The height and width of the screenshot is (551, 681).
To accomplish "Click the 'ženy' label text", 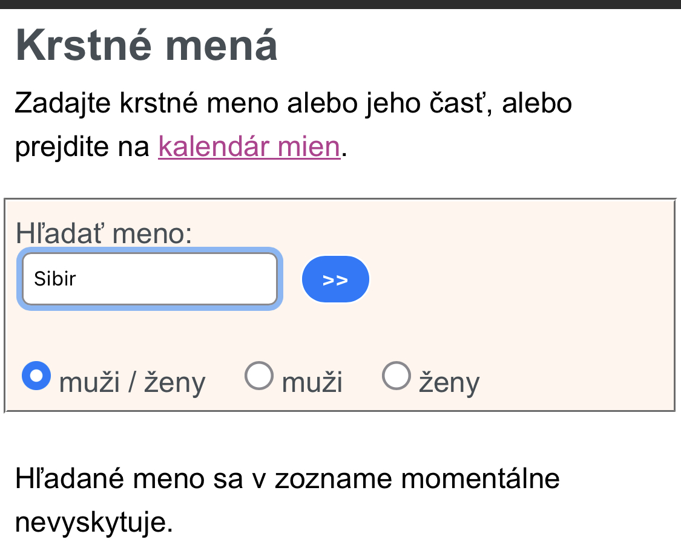I will (x=449, y=383).
